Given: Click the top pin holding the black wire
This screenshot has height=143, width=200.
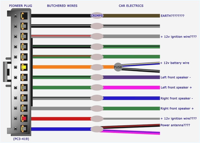Looking at the screenshot, I should click(24, 16).
